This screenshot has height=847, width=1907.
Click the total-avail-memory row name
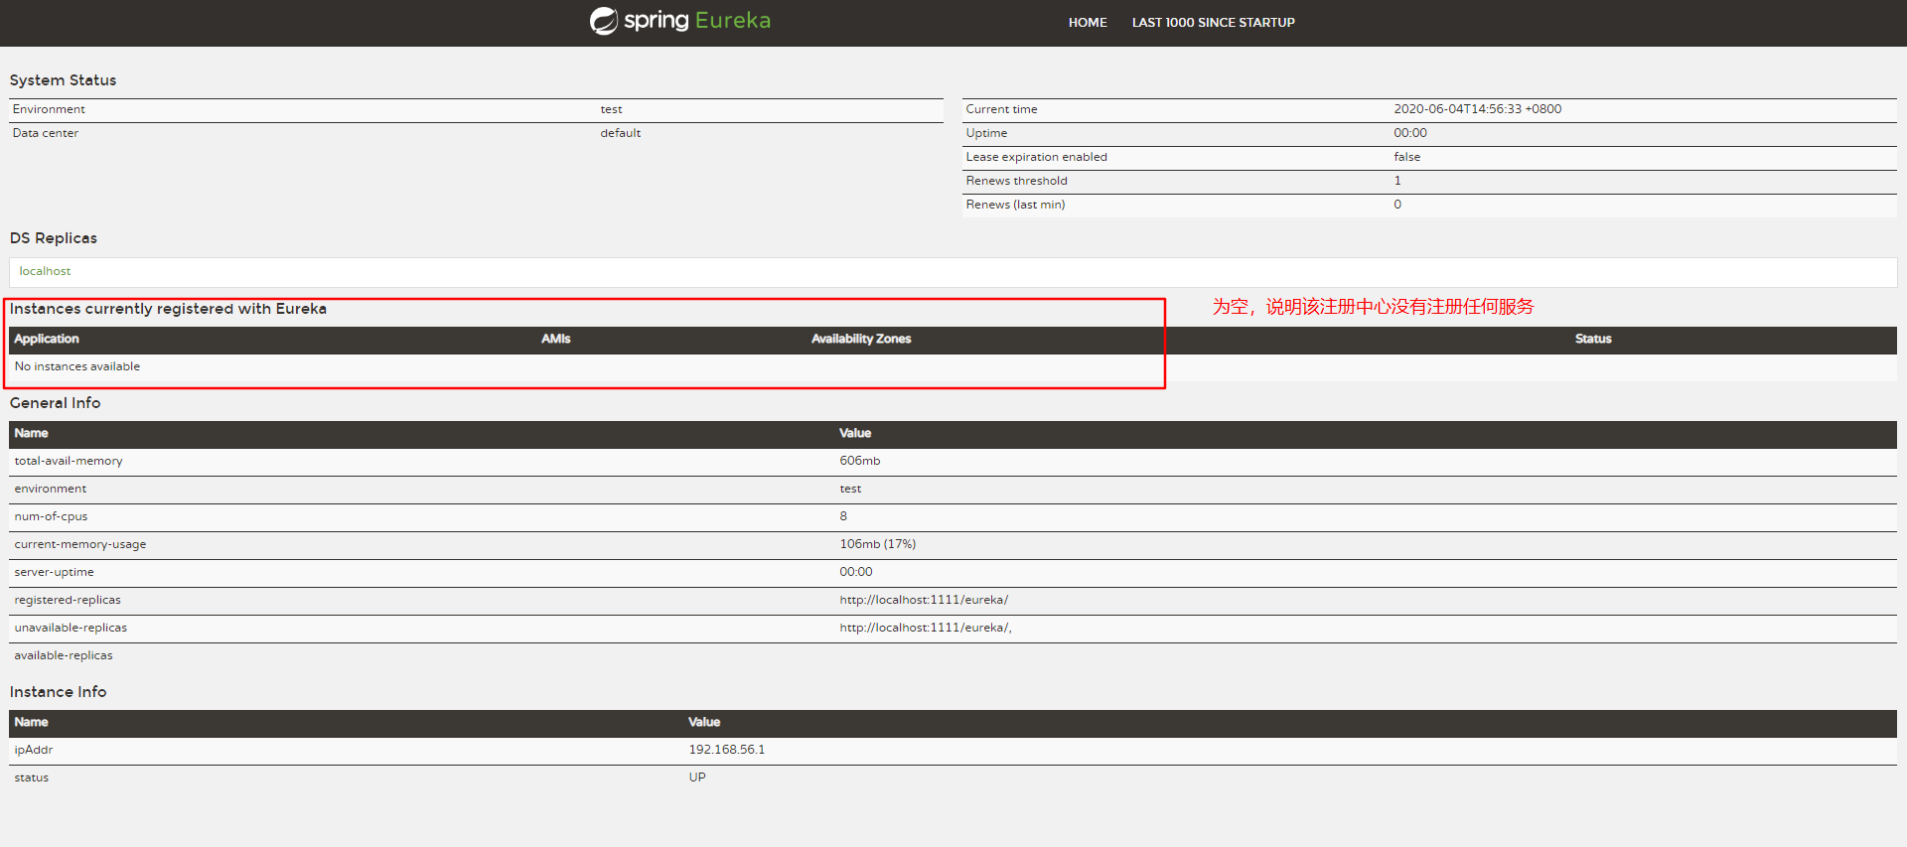(x=69, y=461)
